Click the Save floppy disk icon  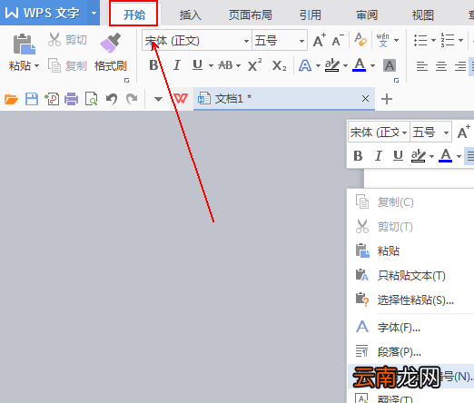coord(32,99)
